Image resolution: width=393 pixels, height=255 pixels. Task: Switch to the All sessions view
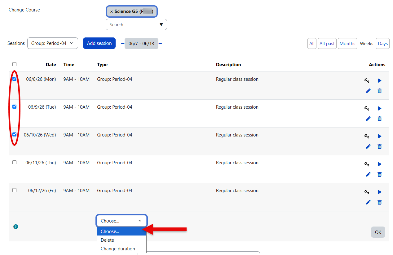point(312,44)
